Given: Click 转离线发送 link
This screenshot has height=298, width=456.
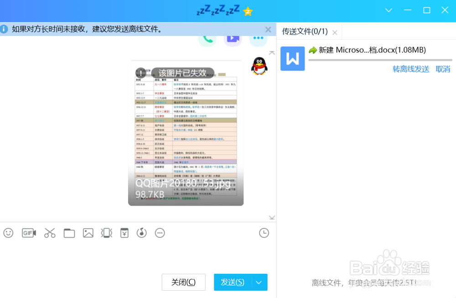Looking at the screenshot, I should click(x=411, y=69).
